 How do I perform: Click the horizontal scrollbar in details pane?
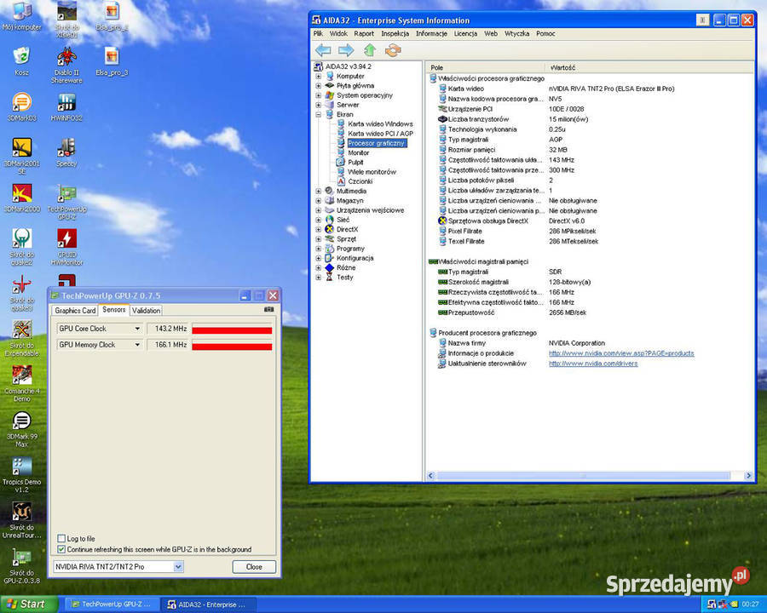pos(583,476)
